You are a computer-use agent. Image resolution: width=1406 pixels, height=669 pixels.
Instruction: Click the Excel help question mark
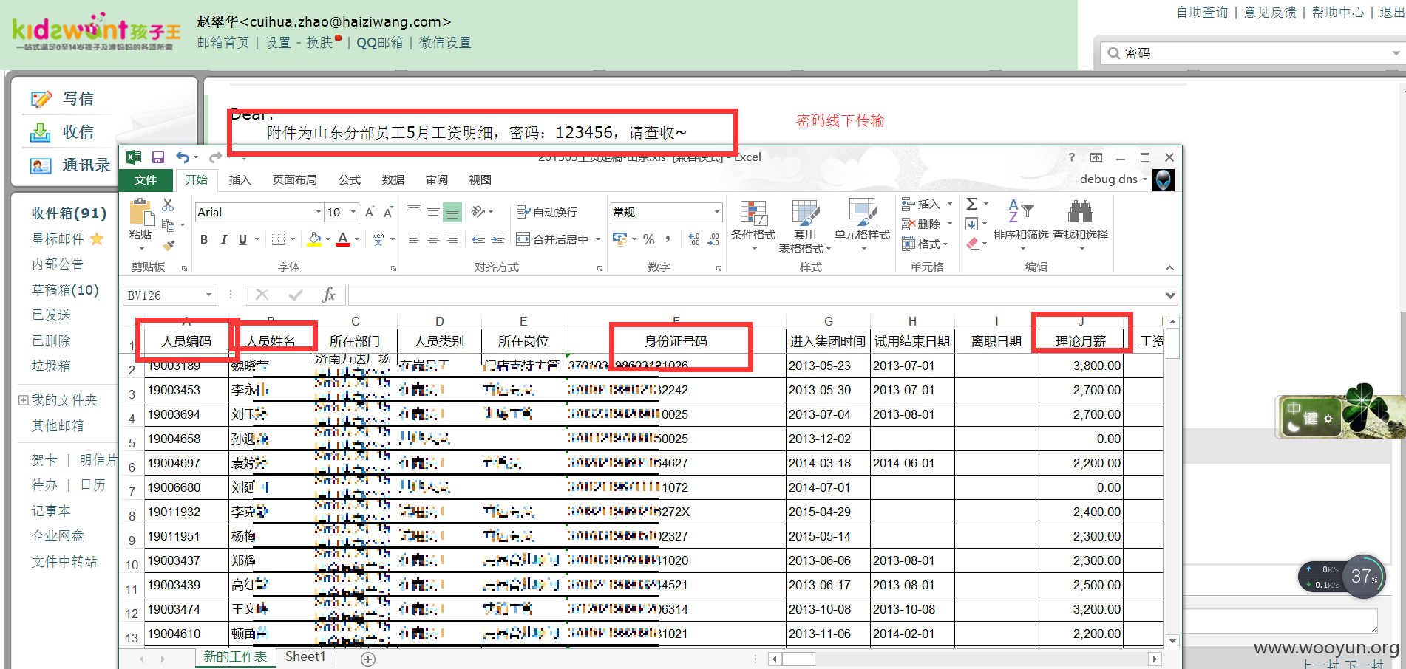[x=1072, y=157]
